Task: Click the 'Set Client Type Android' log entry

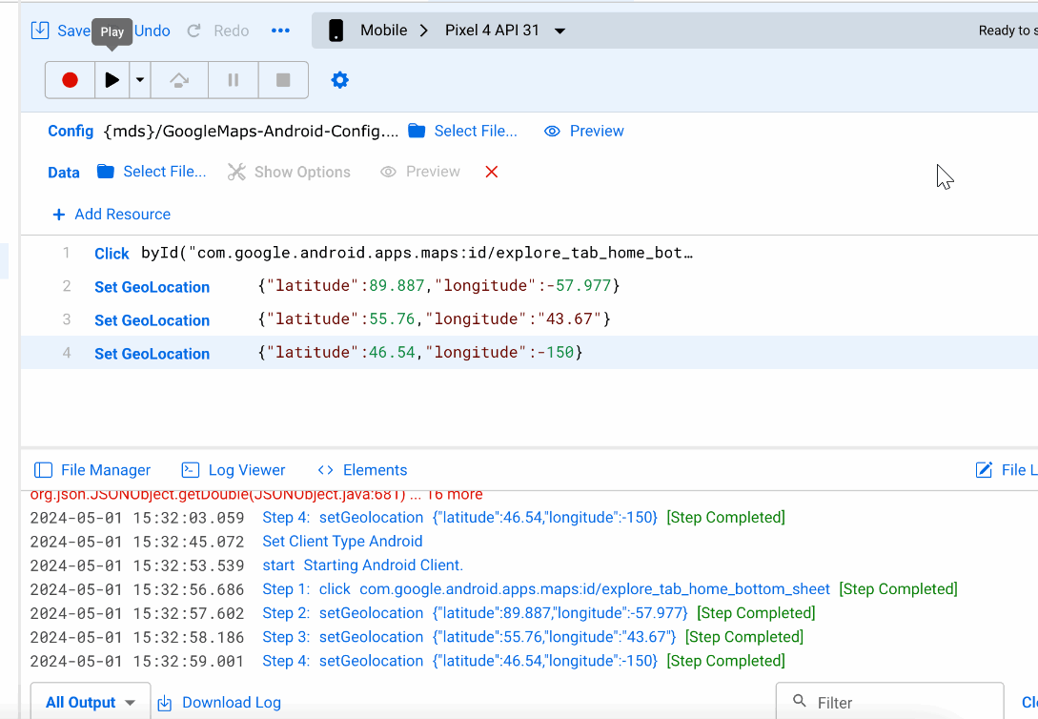Action: coord(342,542)
